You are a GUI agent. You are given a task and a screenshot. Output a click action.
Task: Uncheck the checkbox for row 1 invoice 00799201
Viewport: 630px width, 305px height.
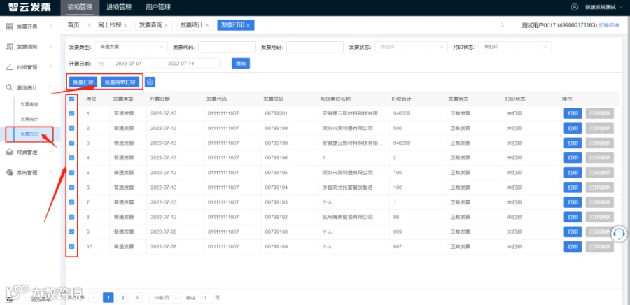pos(71,113)
